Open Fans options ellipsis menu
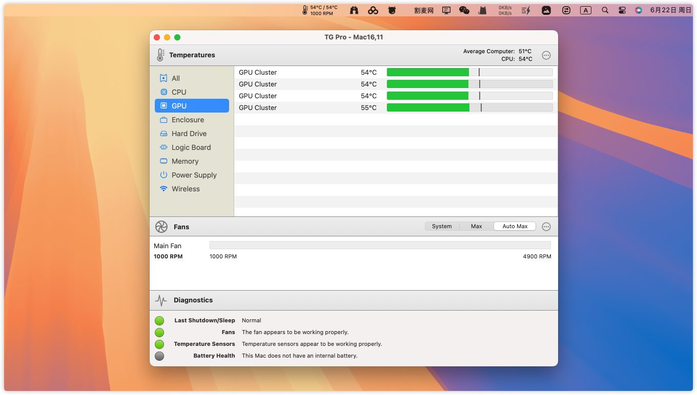 point(546,227)
